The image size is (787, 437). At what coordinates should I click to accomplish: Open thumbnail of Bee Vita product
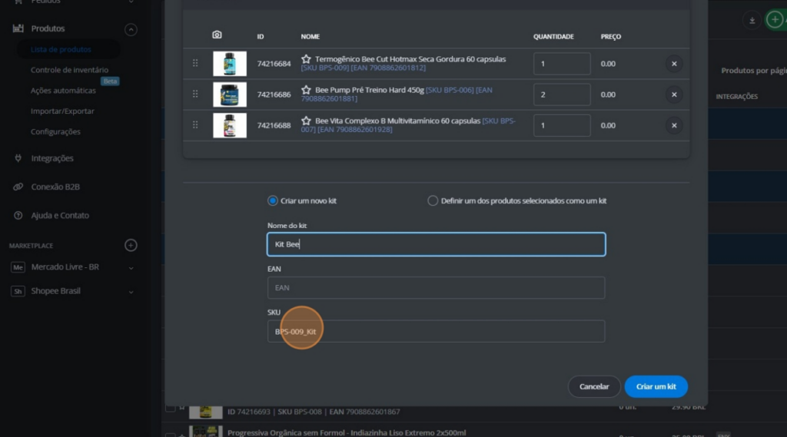[230, 125]
